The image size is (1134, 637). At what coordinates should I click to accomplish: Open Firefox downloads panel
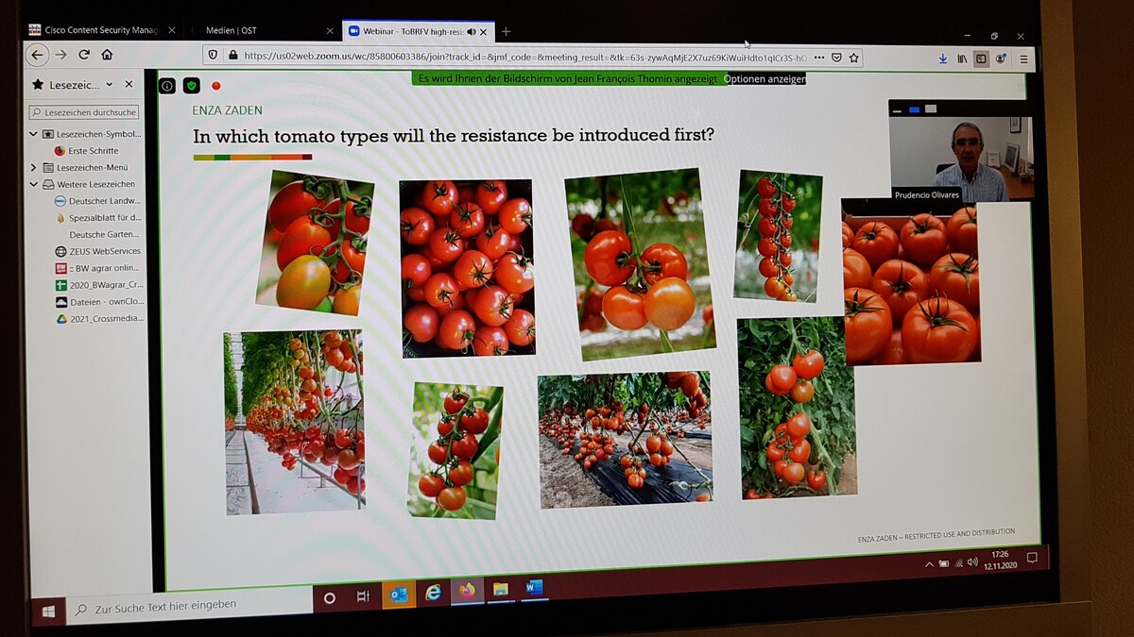pos(943,59)
